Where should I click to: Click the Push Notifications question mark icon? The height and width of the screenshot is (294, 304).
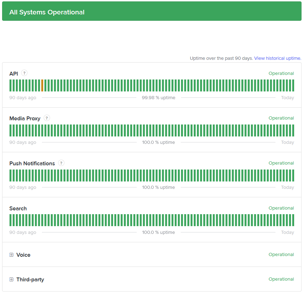(x=61, y=163)
